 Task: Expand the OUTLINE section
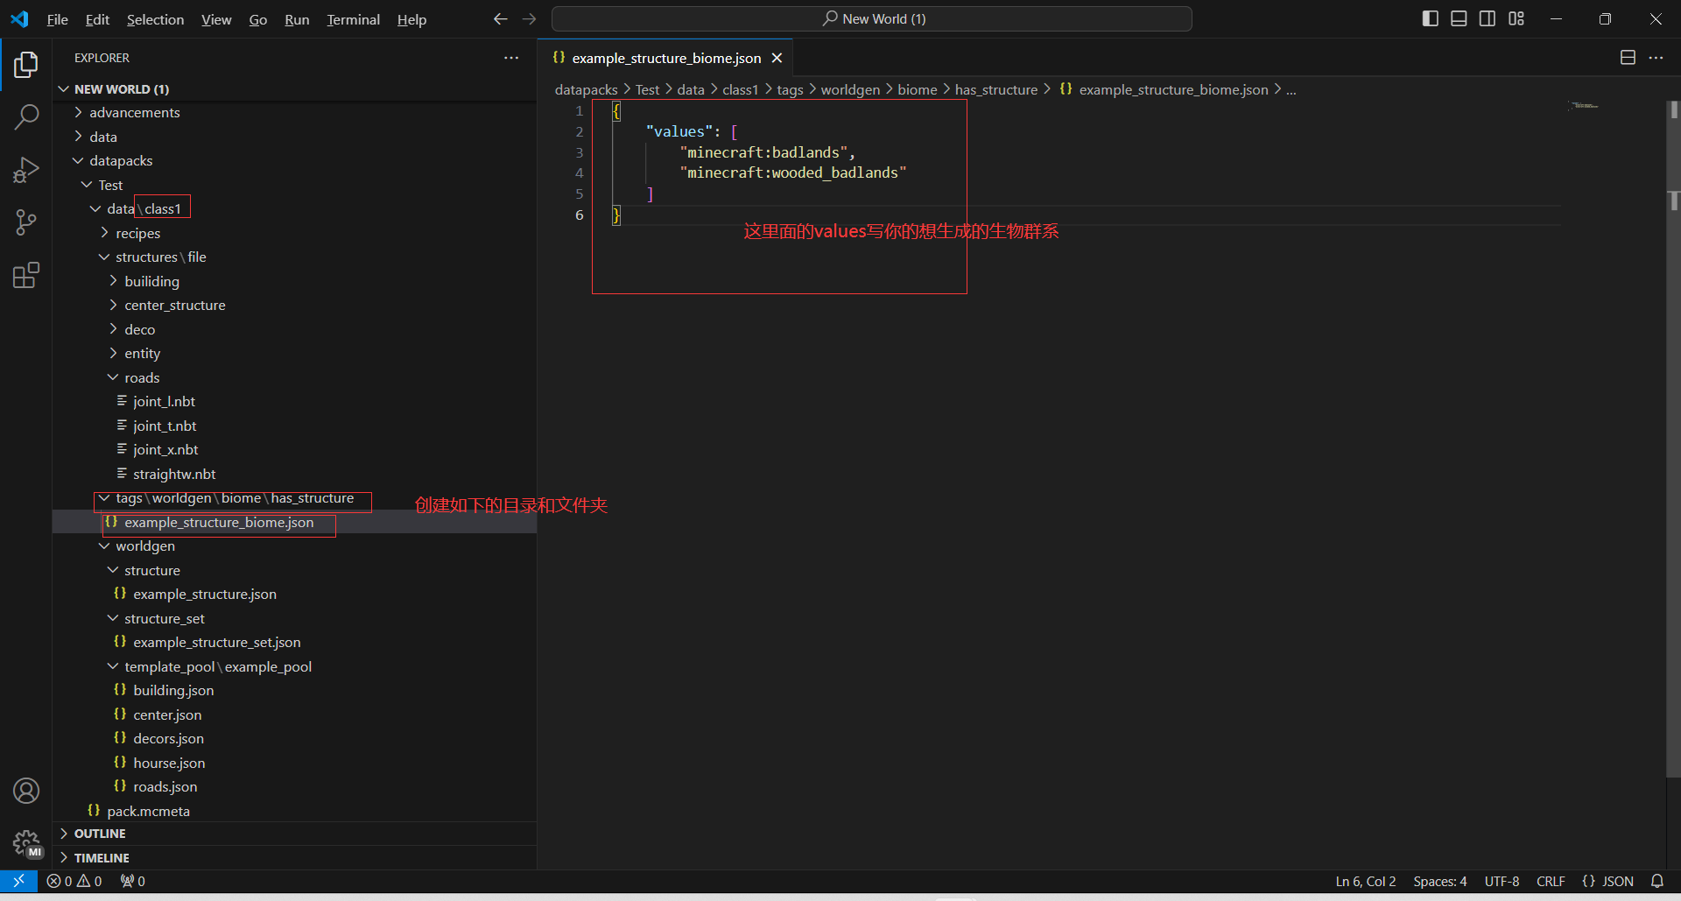pos(294,834)
